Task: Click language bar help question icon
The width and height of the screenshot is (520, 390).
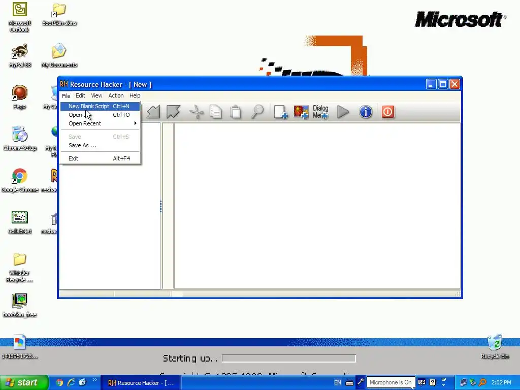Action: click(433, 382)
